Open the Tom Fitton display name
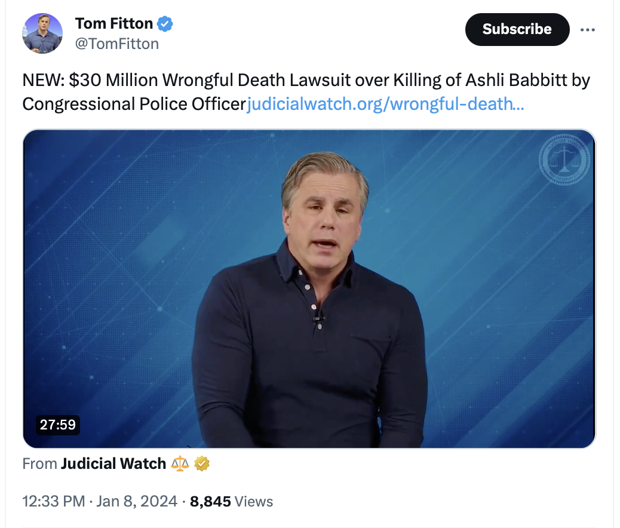620x528 pixels. [x=114, y=24]
